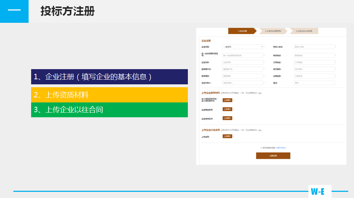Select the 登录密码 input box

242,76
